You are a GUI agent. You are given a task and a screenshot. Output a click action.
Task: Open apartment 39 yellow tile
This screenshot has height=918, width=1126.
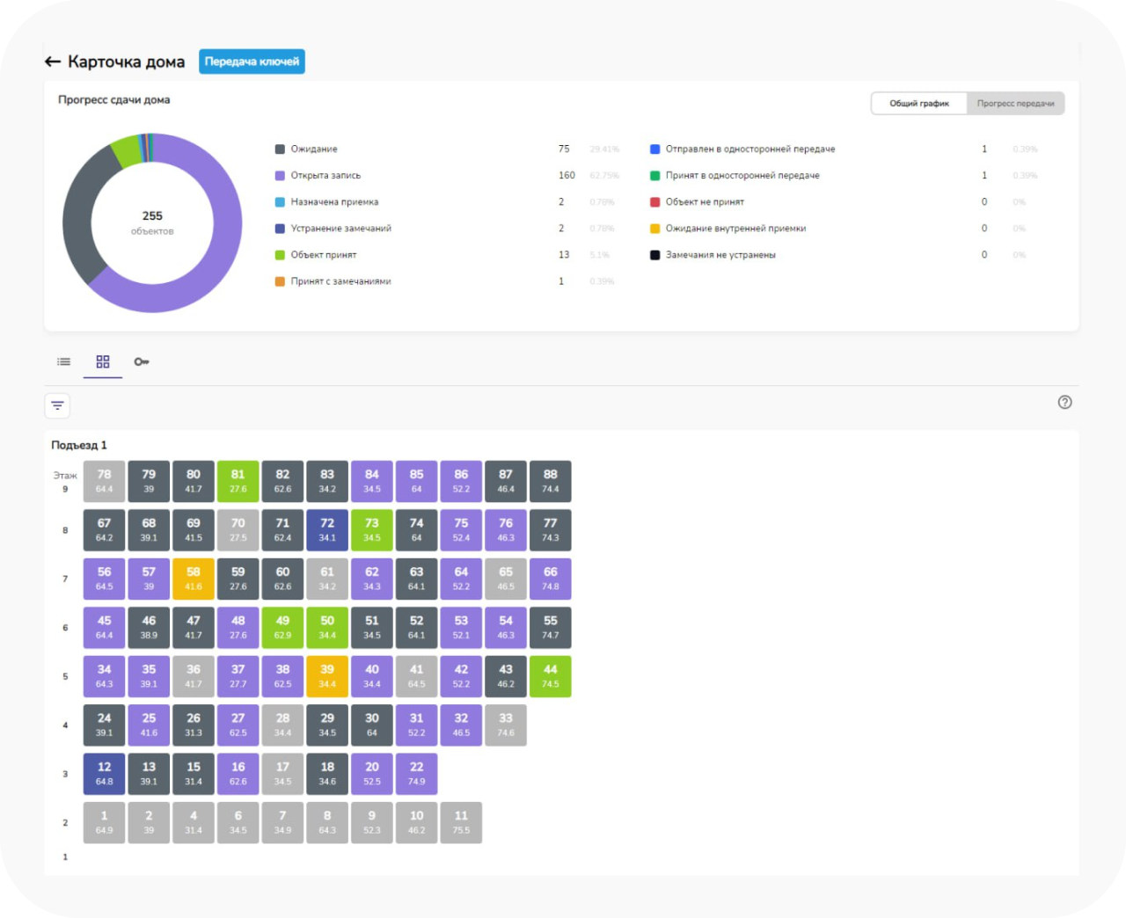[327, 676]
